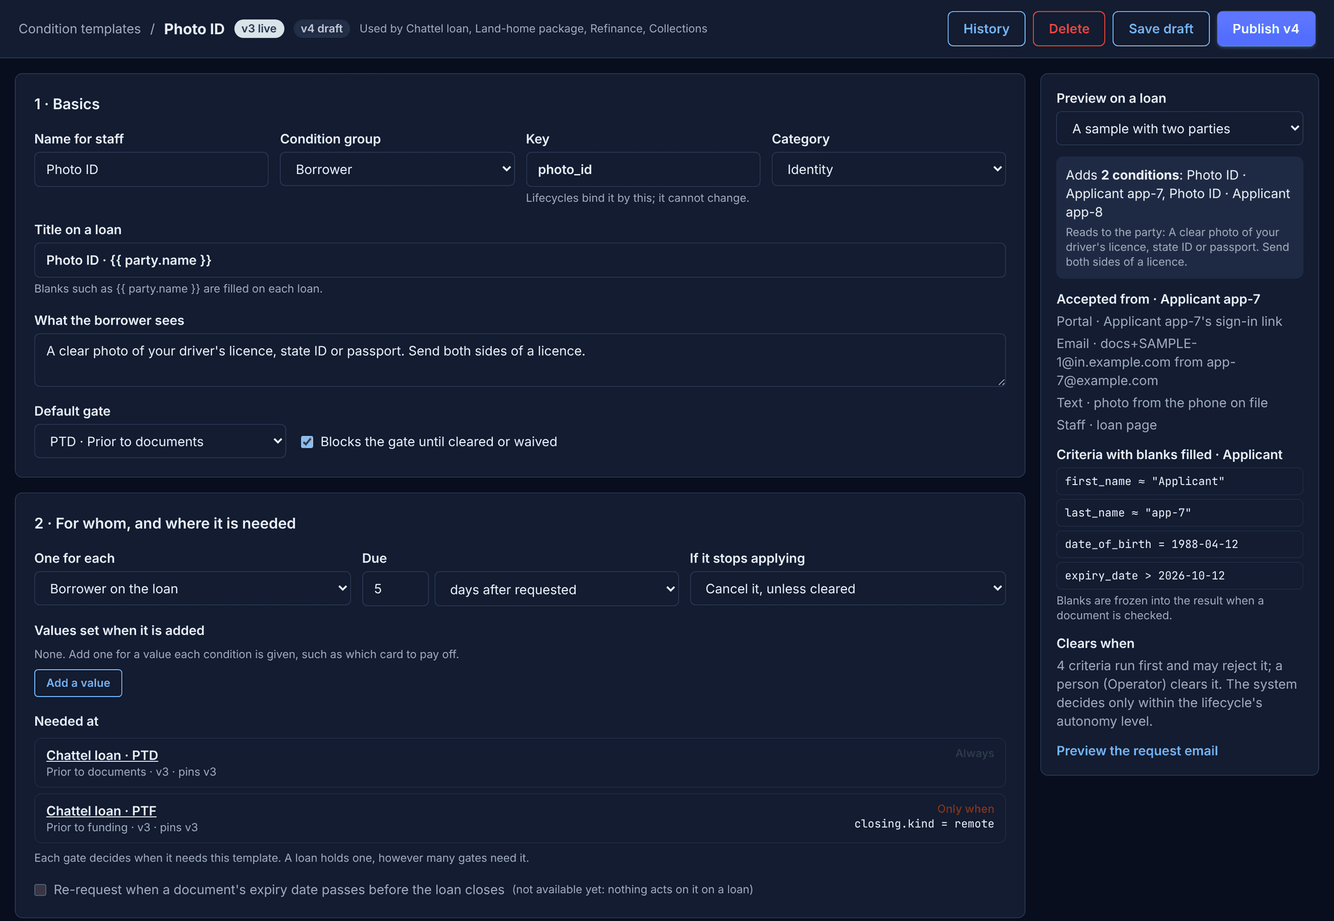Open the Condition group dropdown
Screen dimensions: 1334x921
click(397, 169)
